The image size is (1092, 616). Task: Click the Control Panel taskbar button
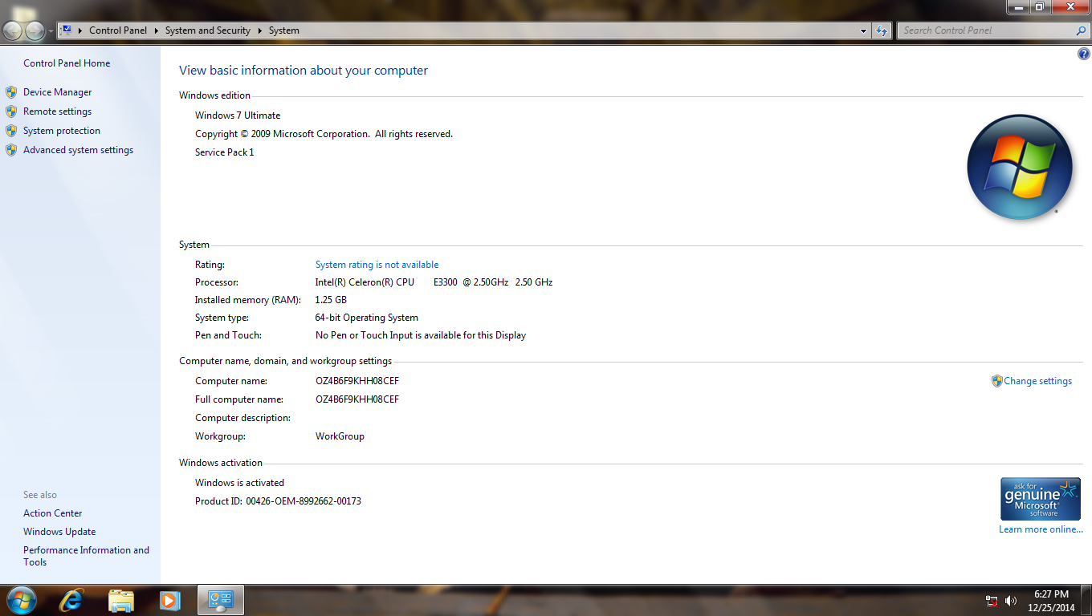[x=220, y=600]
